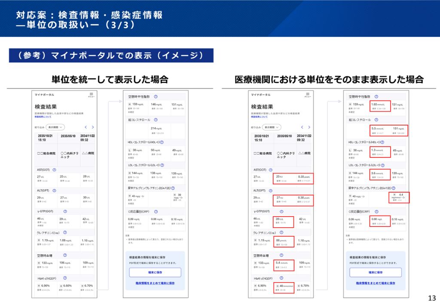Open the hamburger menu in the 単位をそのまま表示 mockup
The height and width of the screenshot is (304, 440).
point(308,95)
